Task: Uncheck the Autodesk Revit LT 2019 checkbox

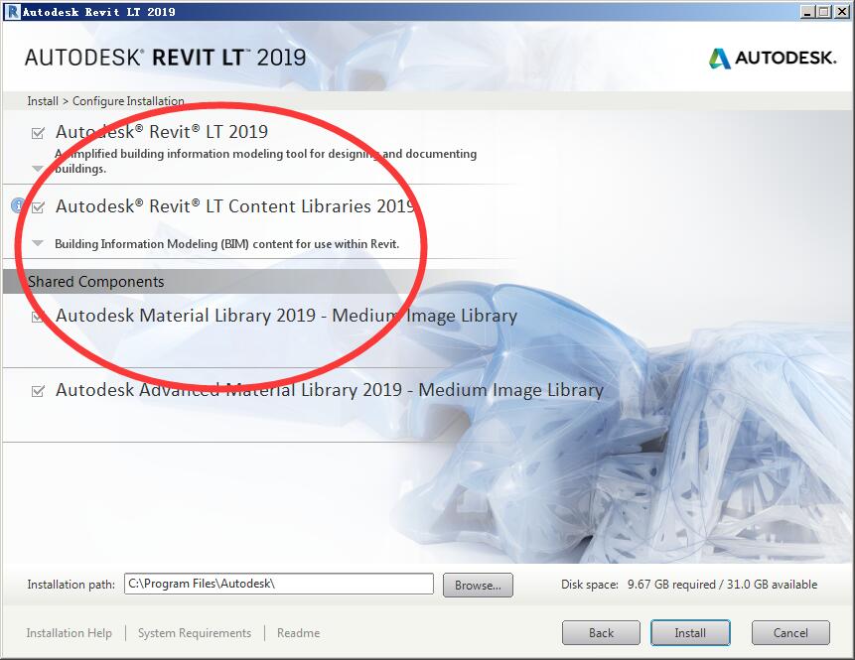Action: (38, 133)
